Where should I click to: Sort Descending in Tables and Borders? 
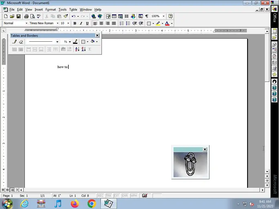pos(83,49)
